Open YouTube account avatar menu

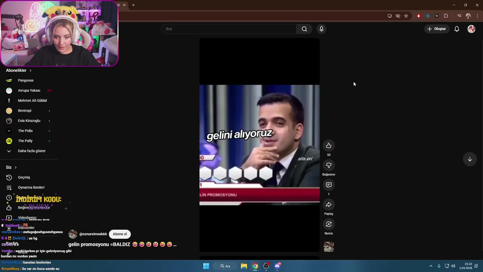[471, 29]
